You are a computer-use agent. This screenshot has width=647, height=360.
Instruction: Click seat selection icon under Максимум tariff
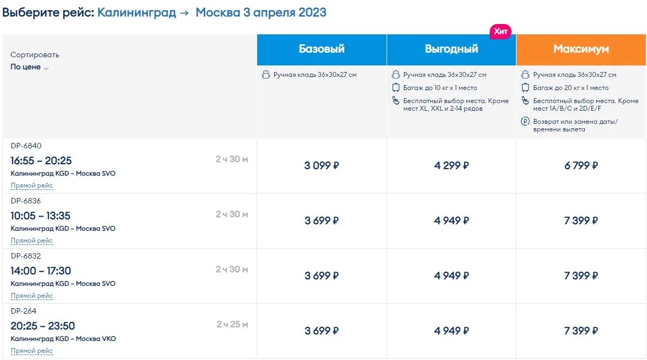(x=525, y=101)
